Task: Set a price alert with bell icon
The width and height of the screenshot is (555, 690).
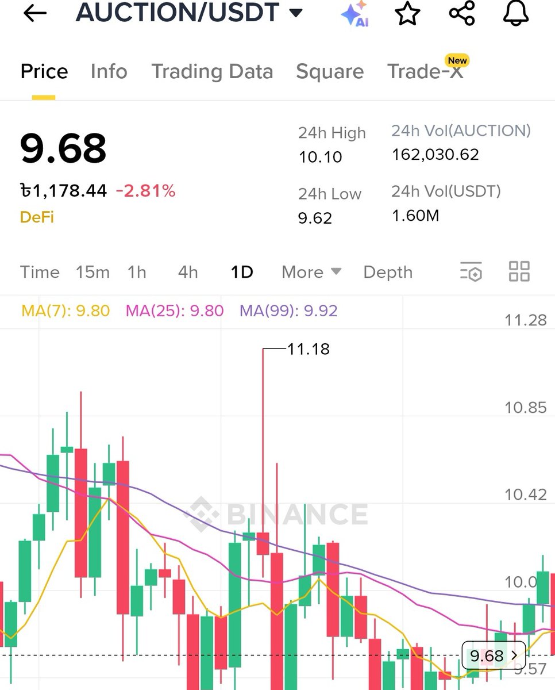Action: (x=515, y=13)
